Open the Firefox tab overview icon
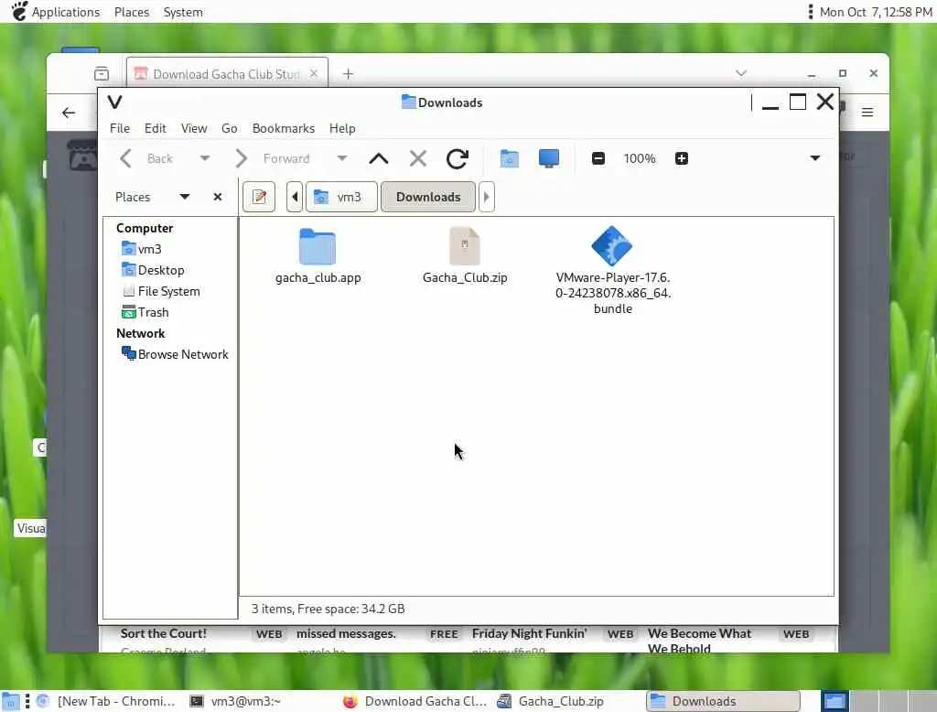Screen dimensions: 937x712 point(102,73)
